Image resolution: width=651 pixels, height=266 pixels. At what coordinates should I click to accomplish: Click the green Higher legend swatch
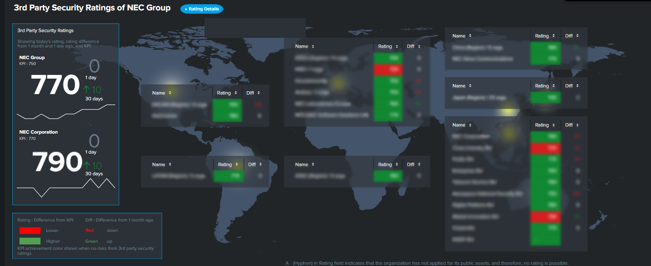(30, 241)
